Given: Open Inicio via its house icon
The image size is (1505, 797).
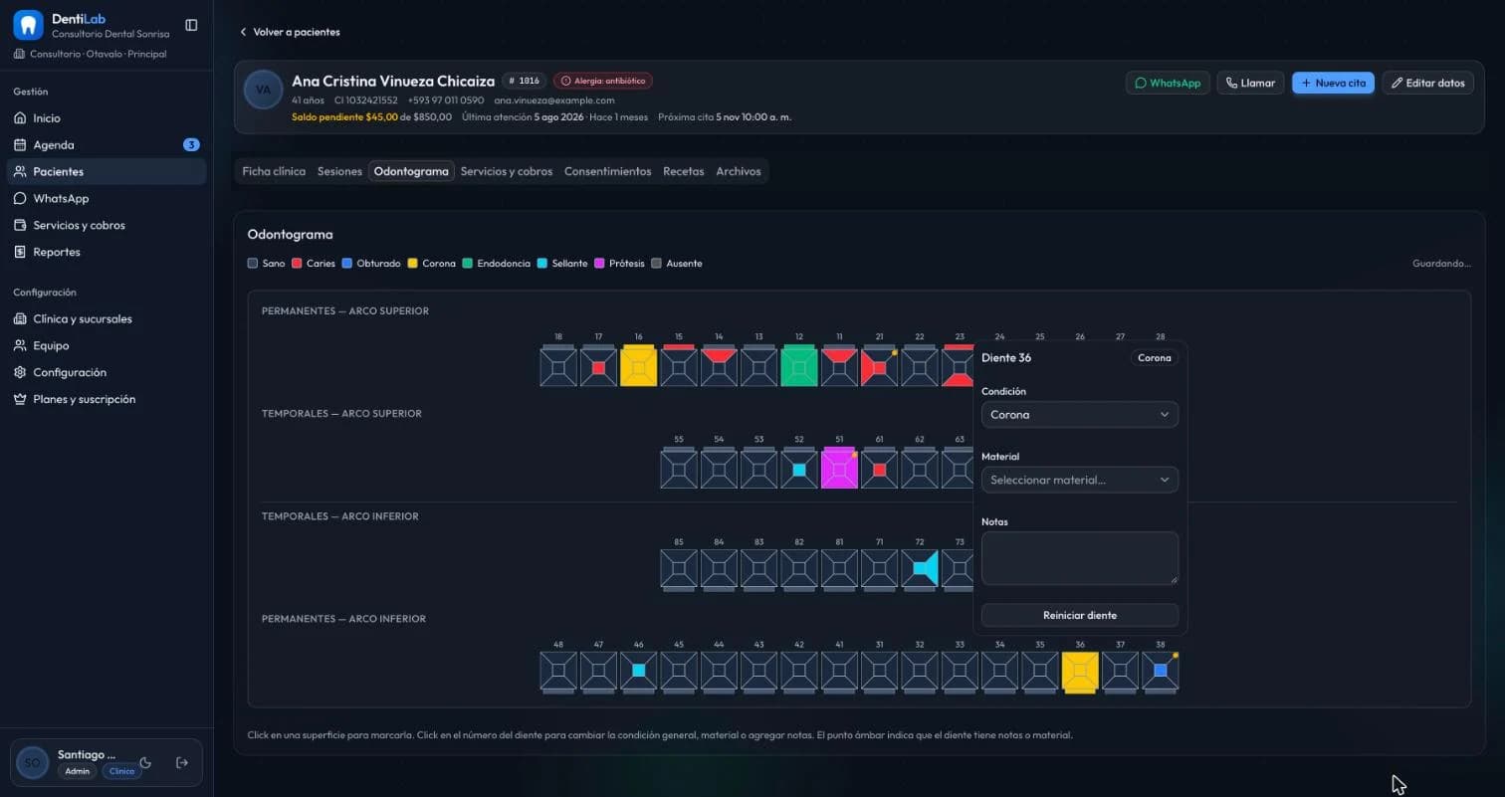Looking at the screenshot, I should click(20, 118).
